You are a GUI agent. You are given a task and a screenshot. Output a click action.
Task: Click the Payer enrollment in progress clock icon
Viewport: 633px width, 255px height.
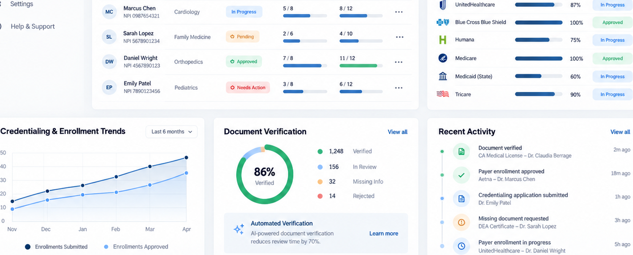462,246
